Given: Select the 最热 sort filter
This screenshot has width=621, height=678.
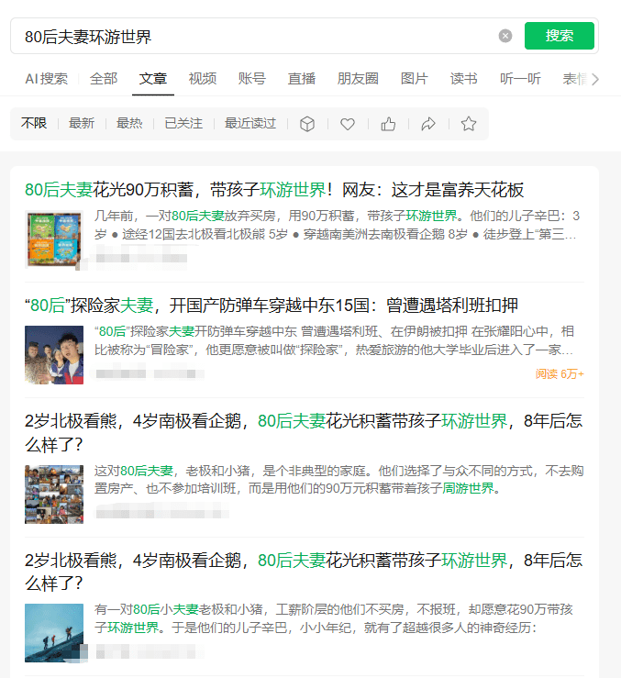Looking at the screenshot, I should coord(129,123).
